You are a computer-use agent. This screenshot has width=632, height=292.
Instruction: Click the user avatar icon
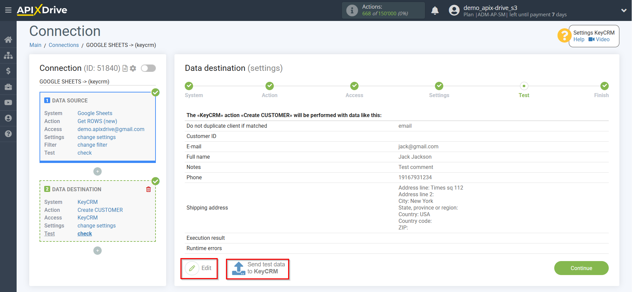[454, 10]
